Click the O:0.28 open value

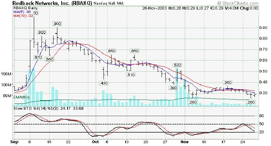click(175, 8)
